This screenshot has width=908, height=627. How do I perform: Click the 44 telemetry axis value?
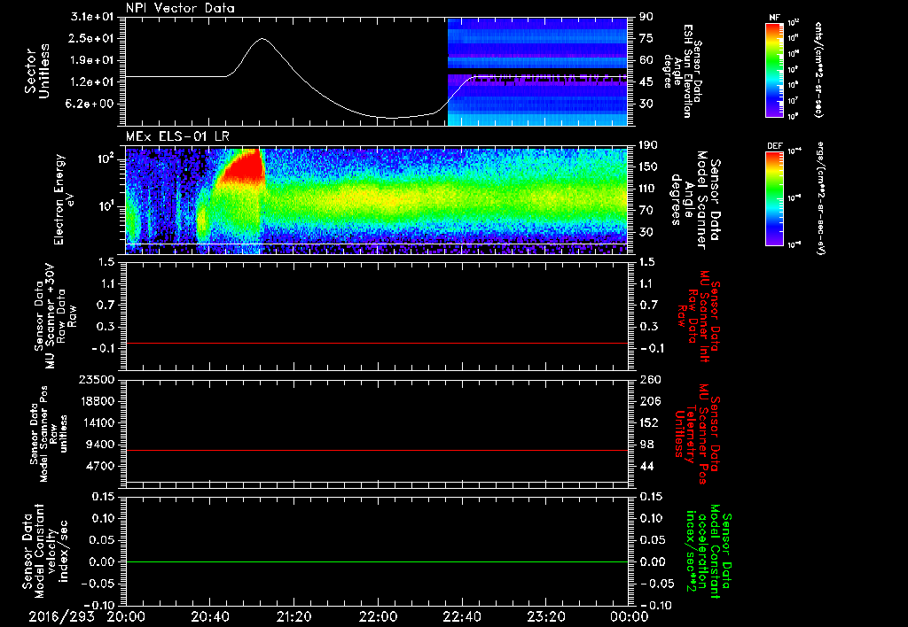pos(646,466)
